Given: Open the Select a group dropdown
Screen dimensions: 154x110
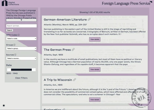Looking at the screenshot, I should click(x=21, y=48).
